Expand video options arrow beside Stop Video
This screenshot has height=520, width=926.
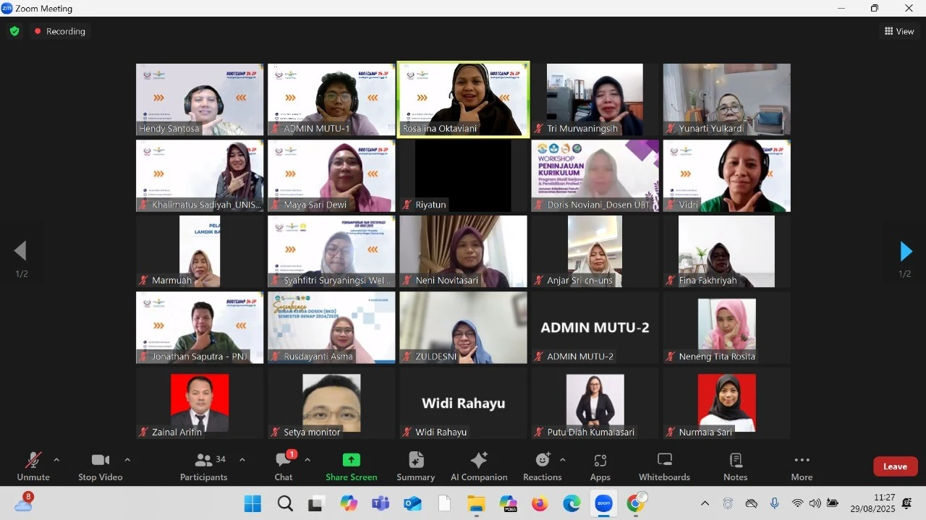127,460
